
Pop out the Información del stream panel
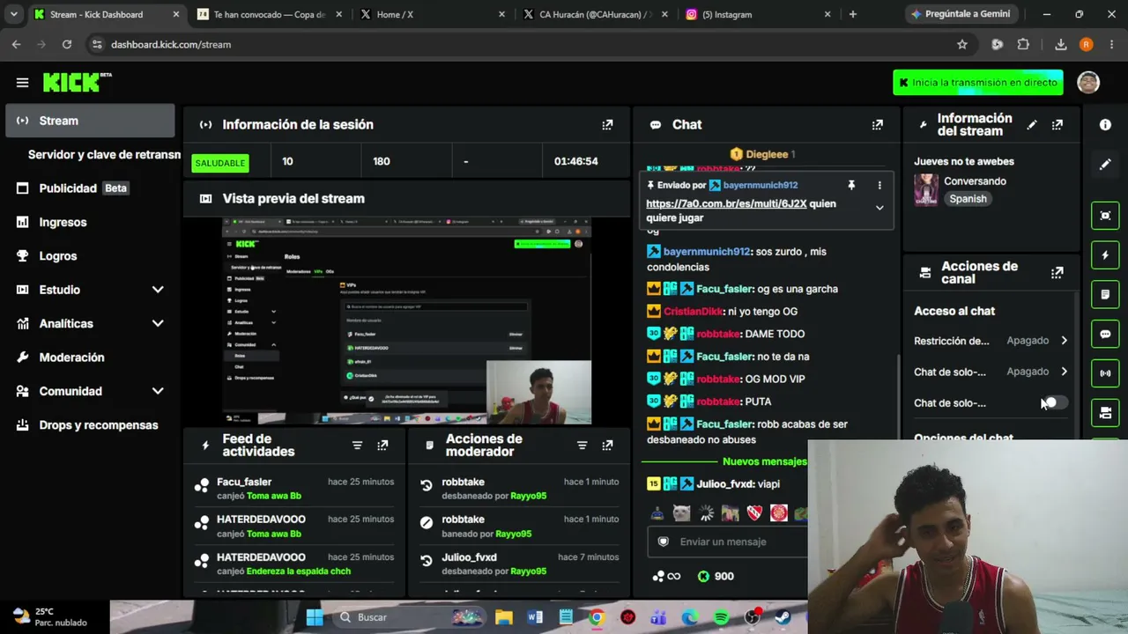pos(1057,125)
